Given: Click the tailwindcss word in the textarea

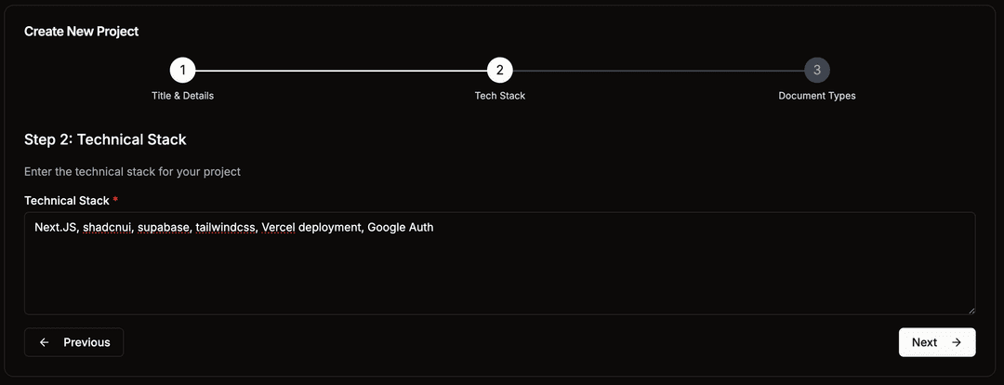Looking at the screenshot, I should pos(225,227).
